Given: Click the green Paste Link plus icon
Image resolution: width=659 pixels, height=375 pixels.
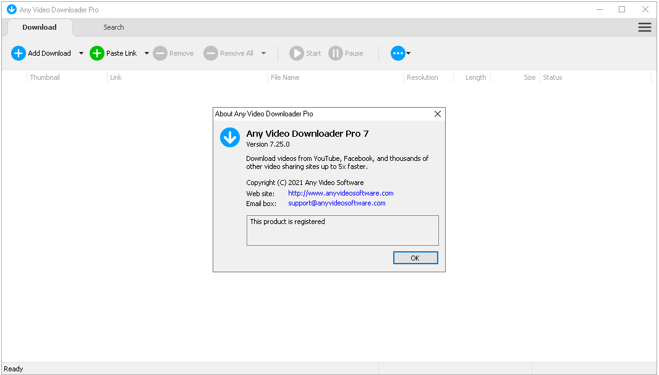Looking at the screenshot, I should pos(96,53).
